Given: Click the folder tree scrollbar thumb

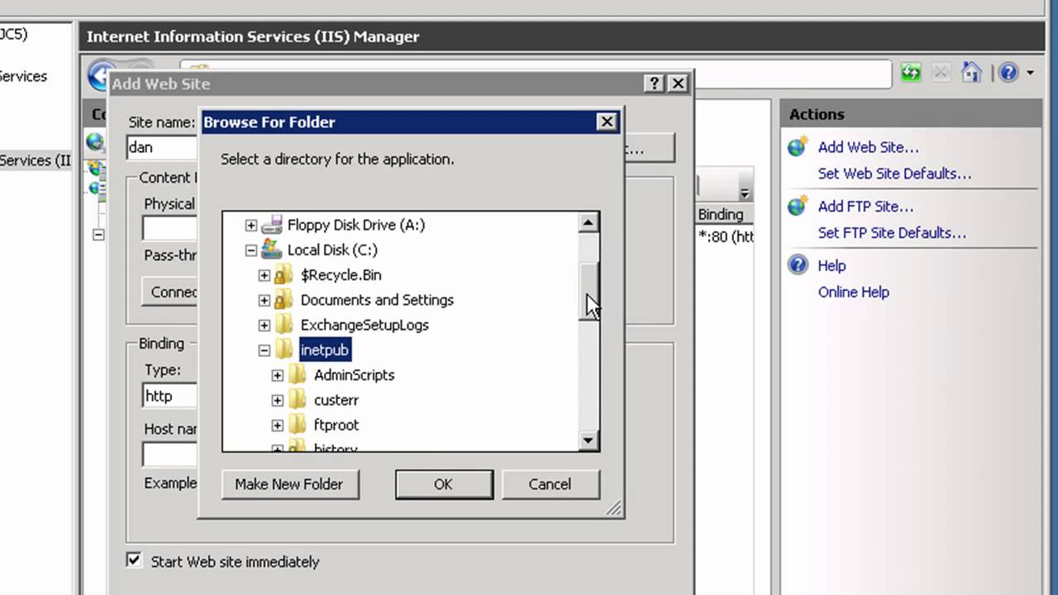Looking at the screenshot, I should [x=589, y=291].
